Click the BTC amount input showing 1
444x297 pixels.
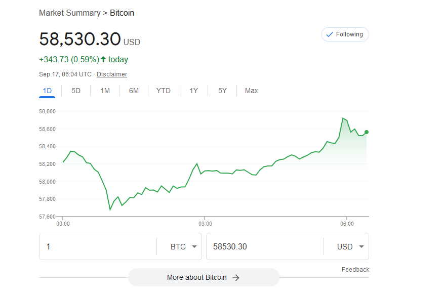98,246
